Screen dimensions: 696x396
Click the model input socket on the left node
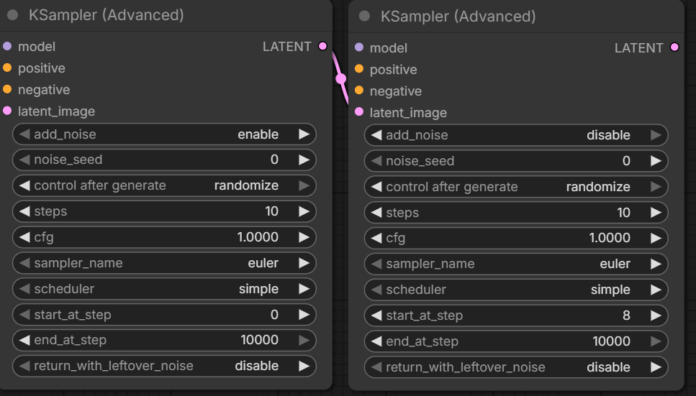coord(7,46)
